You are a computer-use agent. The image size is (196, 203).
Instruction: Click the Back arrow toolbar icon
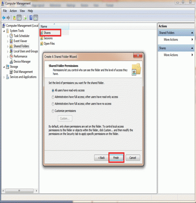[4, 18]
